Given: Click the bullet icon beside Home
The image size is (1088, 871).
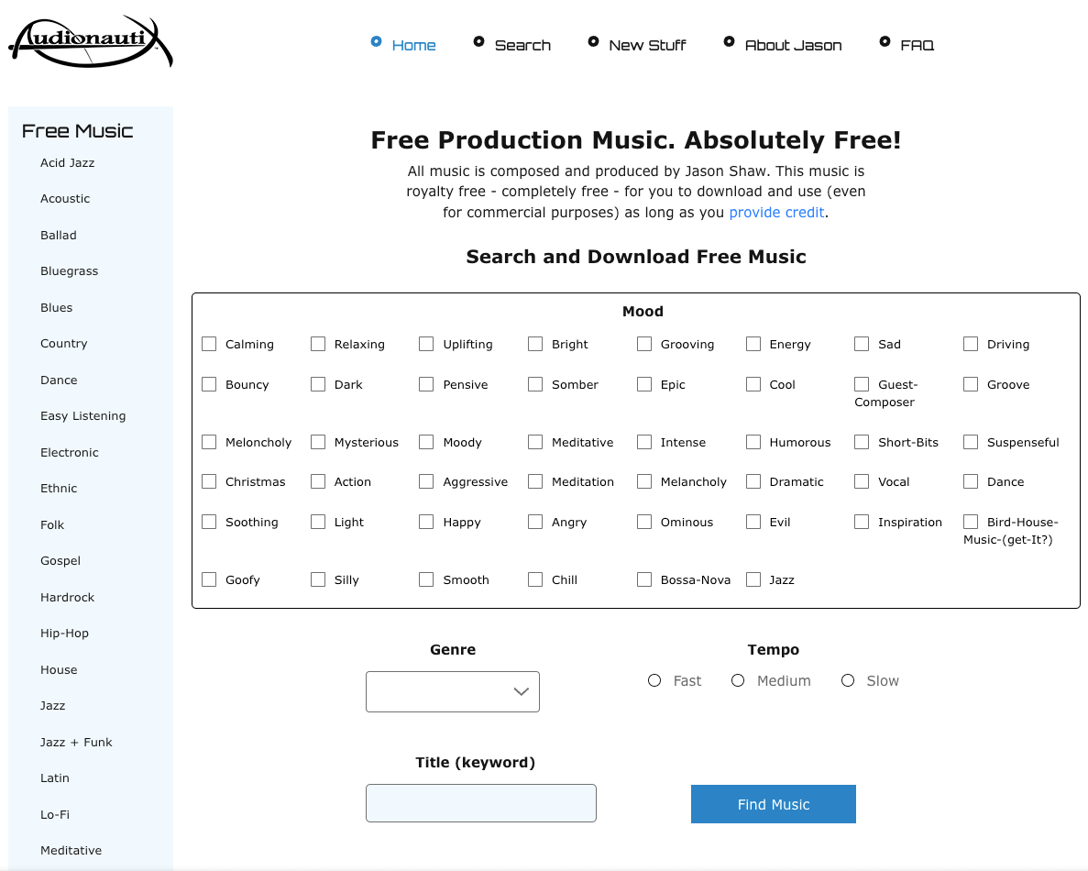Looking at the screenshot, I should coord(376,41).
